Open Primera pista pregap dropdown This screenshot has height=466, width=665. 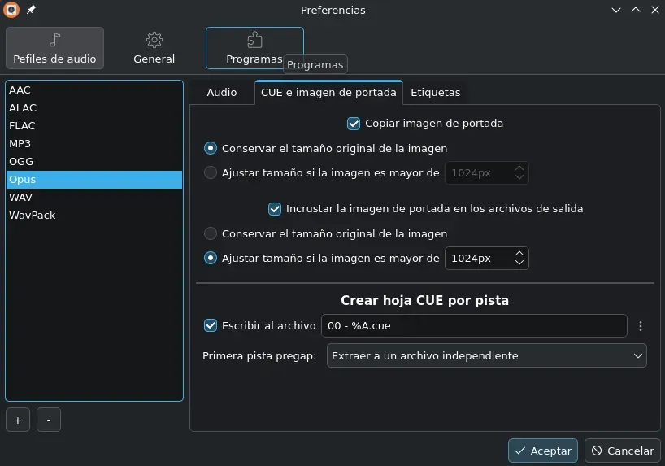pyautogui.click(x=486, y=355)
